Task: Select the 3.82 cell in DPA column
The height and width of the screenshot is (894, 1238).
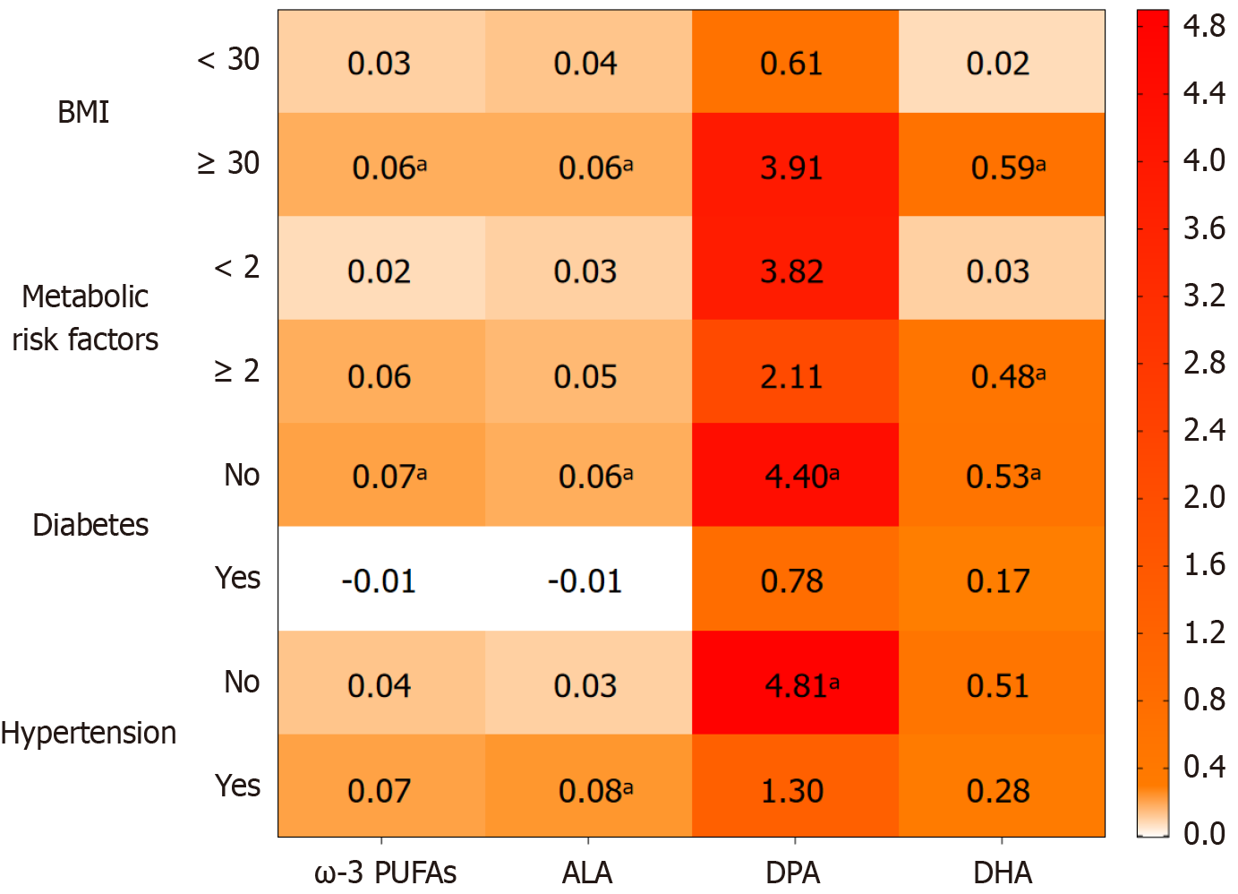Action: [x=795, y=268]
